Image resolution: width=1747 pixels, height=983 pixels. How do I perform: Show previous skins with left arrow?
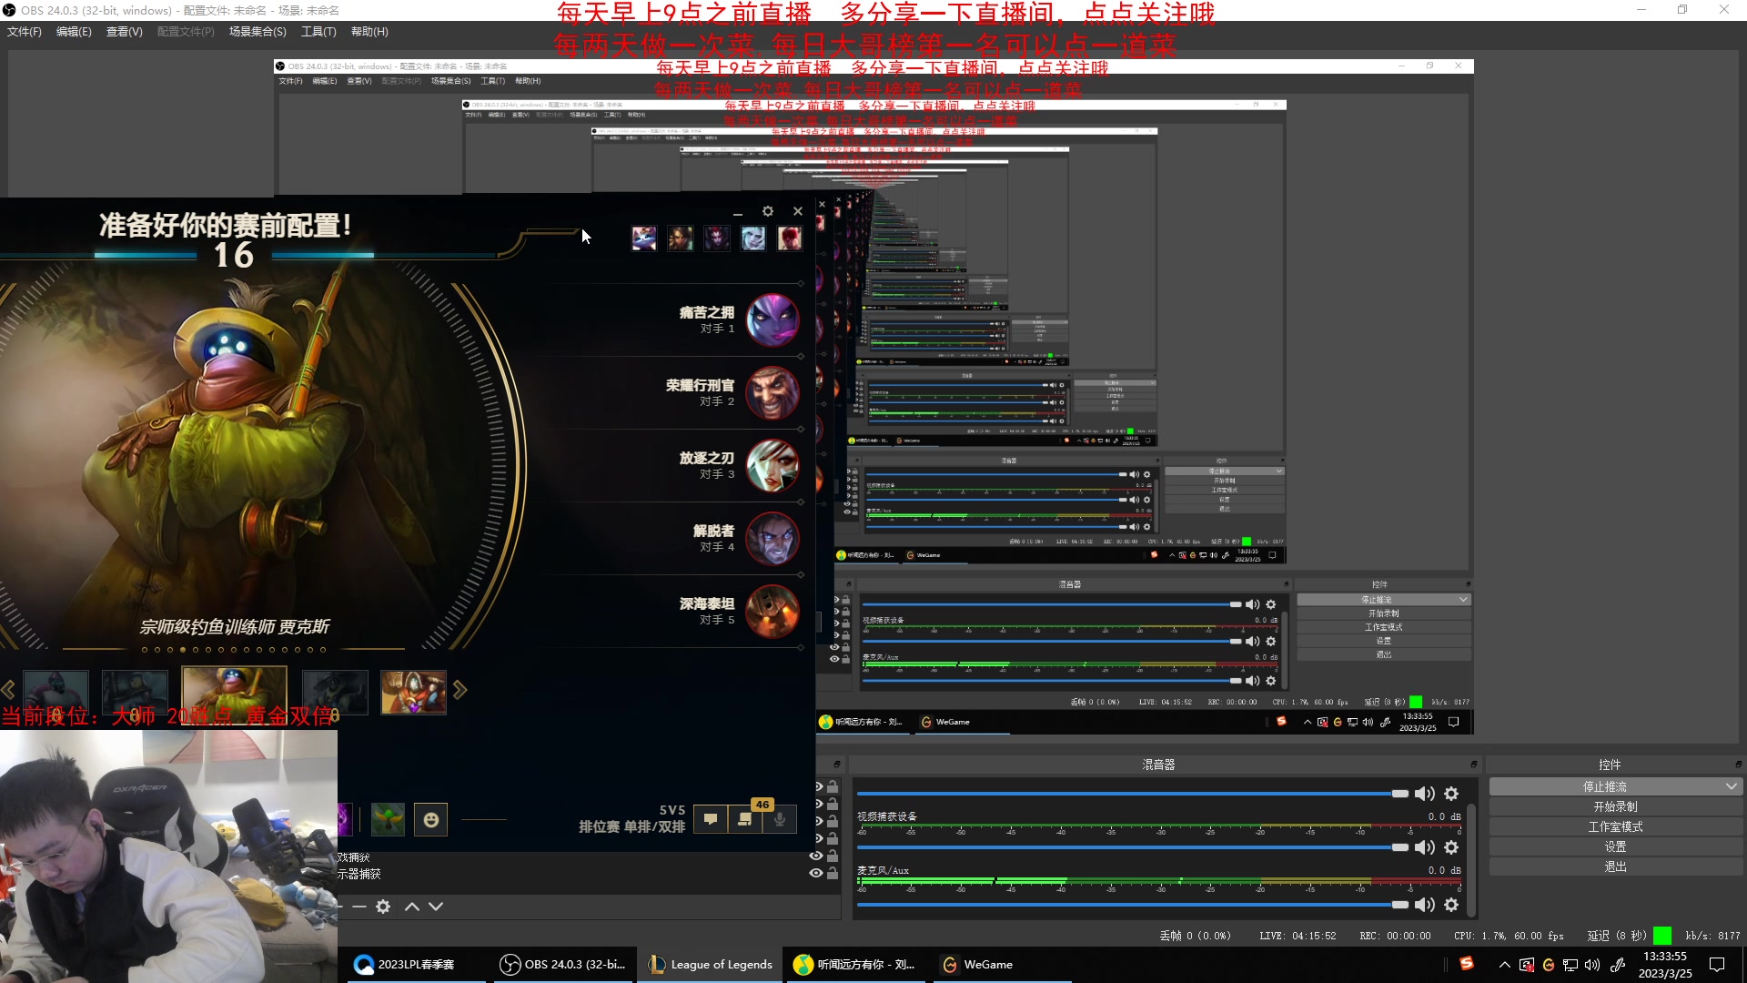click(8, 690)
